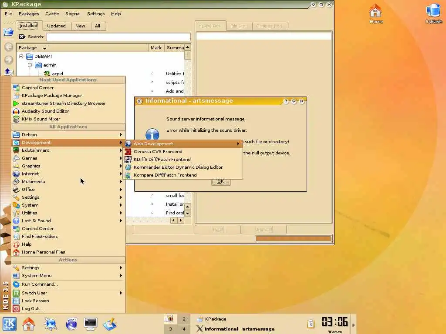This screenshot has height=334, width=446.
Task: Collapse the admin tree node
Action: pos(30,65)
